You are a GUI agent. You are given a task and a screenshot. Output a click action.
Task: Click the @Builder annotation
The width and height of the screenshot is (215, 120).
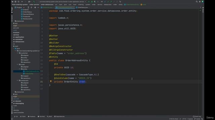[x=54, y=43]
